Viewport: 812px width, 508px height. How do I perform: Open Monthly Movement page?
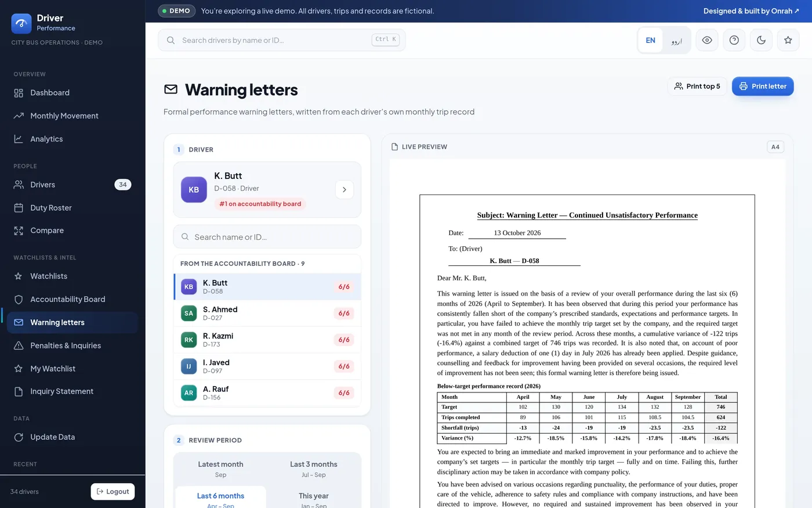tap(72, 116)
